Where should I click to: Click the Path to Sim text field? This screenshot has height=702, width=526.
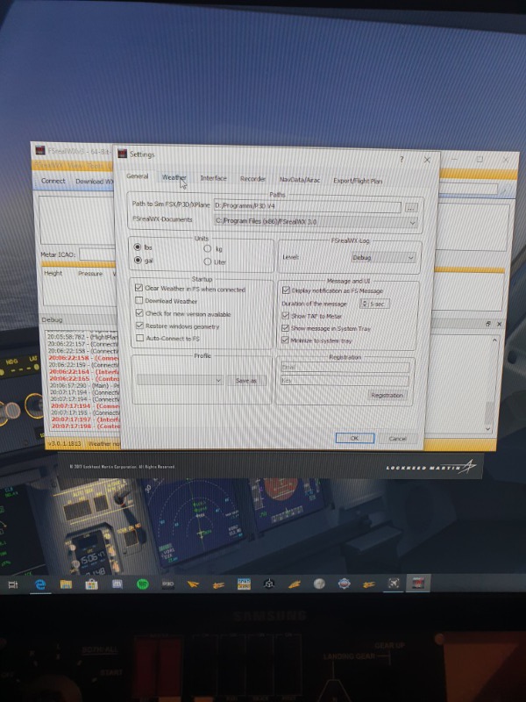pyautogui.click(x=308, y=206)
